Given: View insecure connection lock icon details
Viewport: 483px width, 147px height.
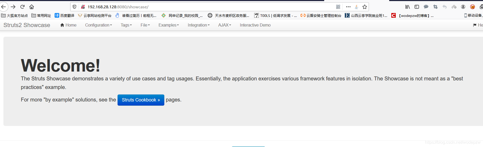Looking at the screenshot, I should coord(83,7).
